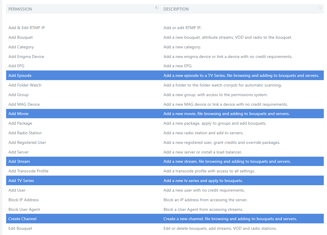
Task: Click description about new bouquet attribute streams
Action: 228,37
